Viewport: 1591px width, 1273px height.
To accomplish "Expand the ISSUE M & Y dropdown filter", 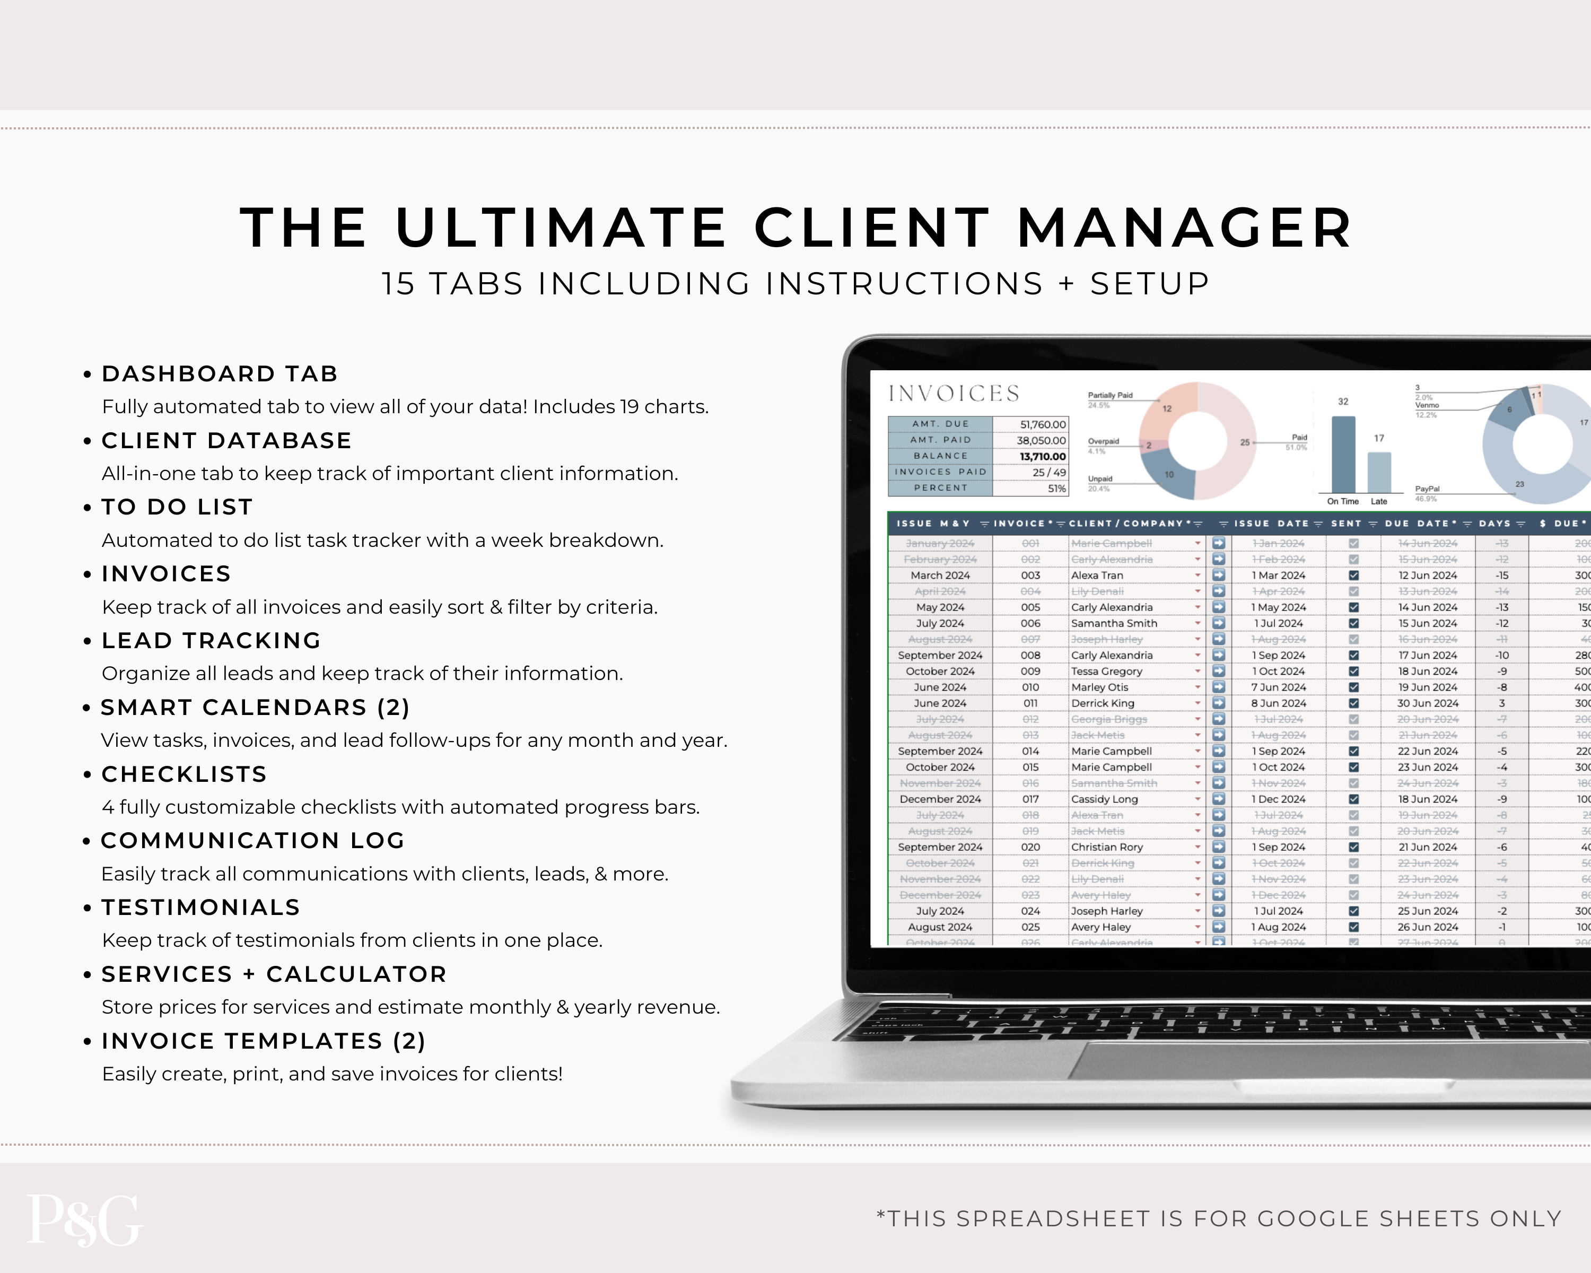I will click(x=984, y=530).
